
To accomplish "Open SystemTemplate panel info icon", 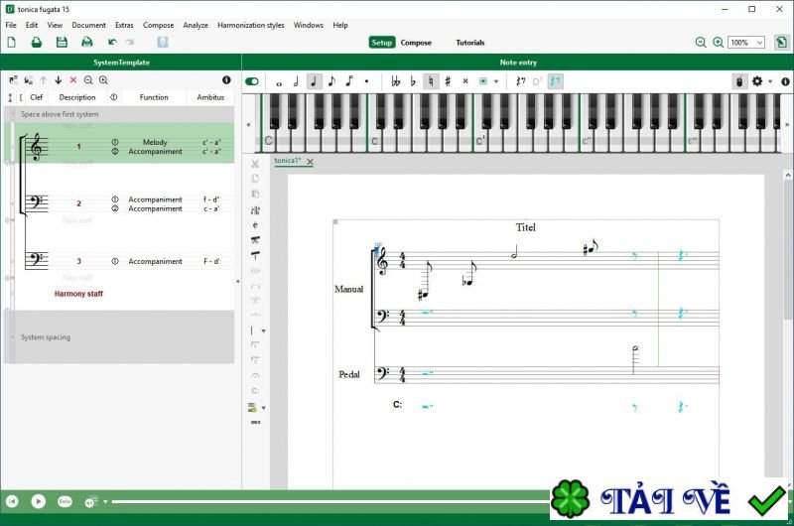I will (226, 80).
